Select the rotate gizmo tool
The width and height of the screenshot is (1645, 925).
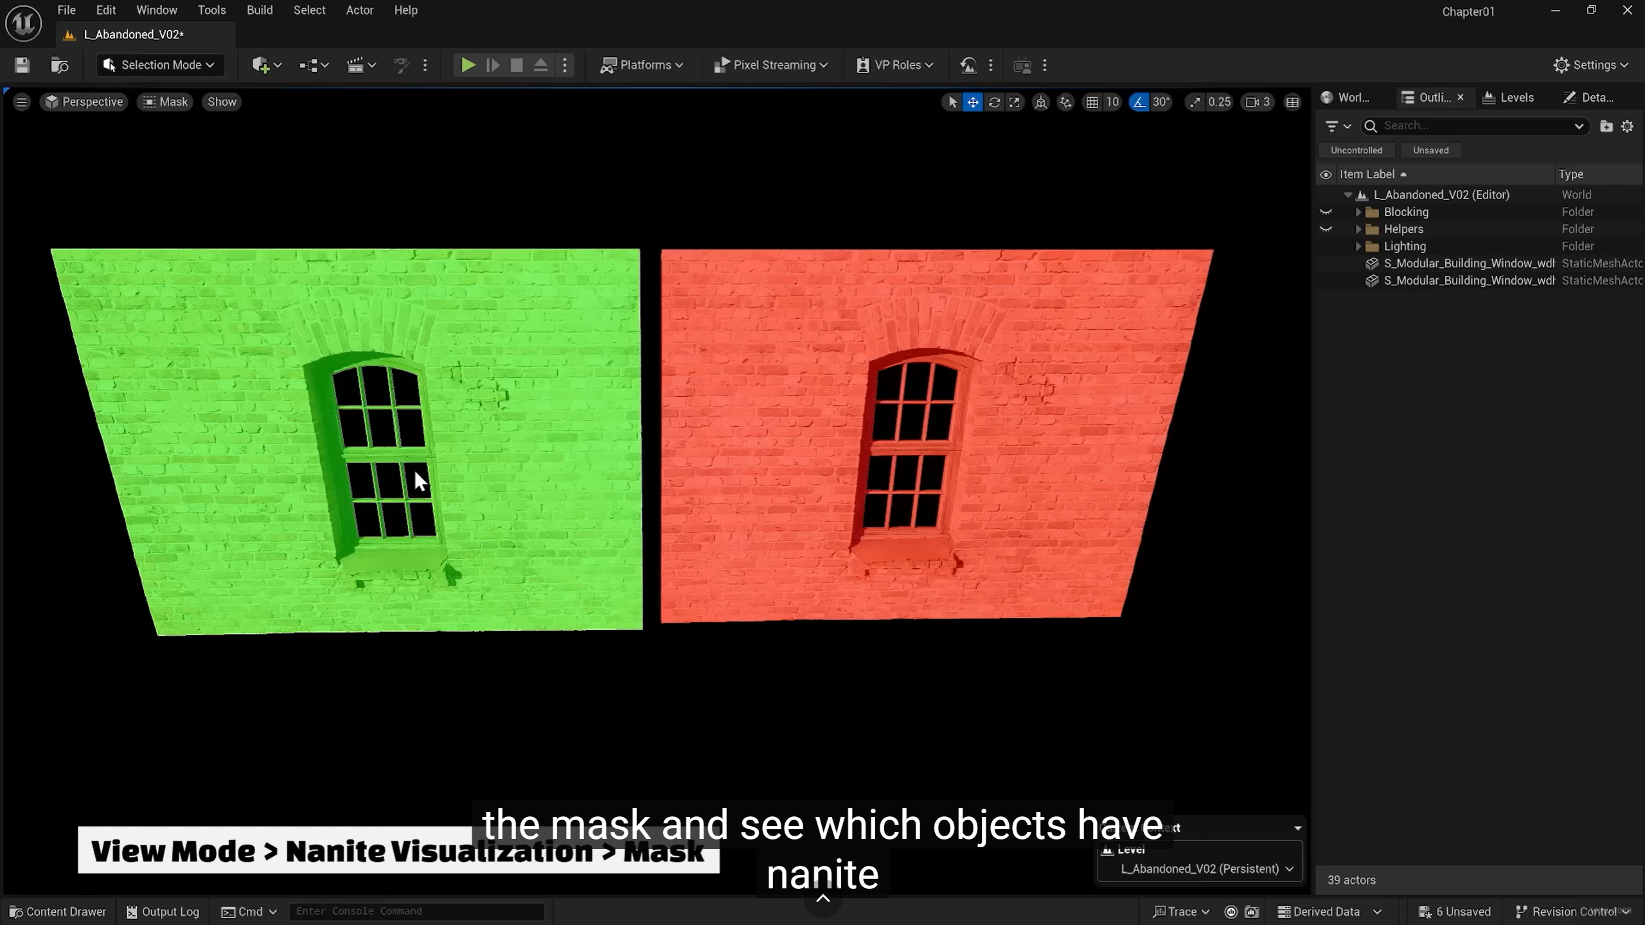click(994, 102)
